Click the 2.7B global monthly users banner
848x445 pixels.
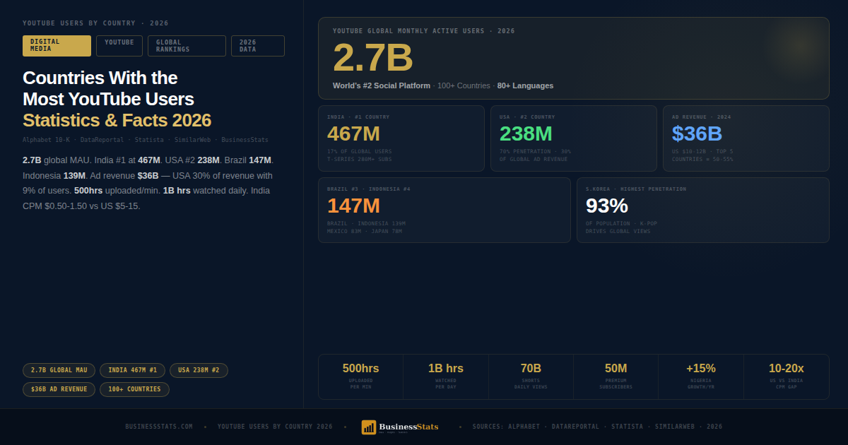573,58
